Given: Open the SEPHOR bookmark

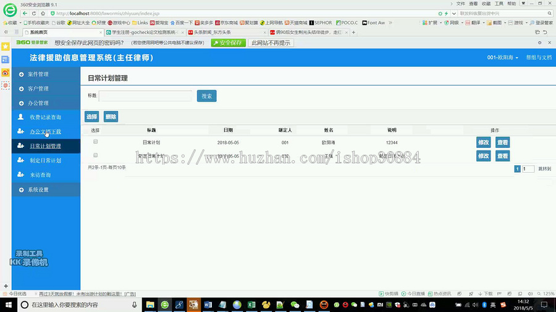Looking at the screenshot, I should pos(321,23).
